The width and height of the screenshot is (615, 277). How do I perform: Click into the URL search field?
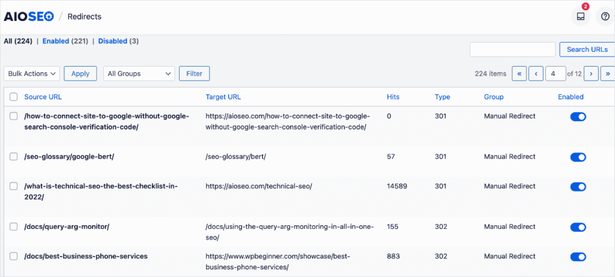(x=512, y=49)
